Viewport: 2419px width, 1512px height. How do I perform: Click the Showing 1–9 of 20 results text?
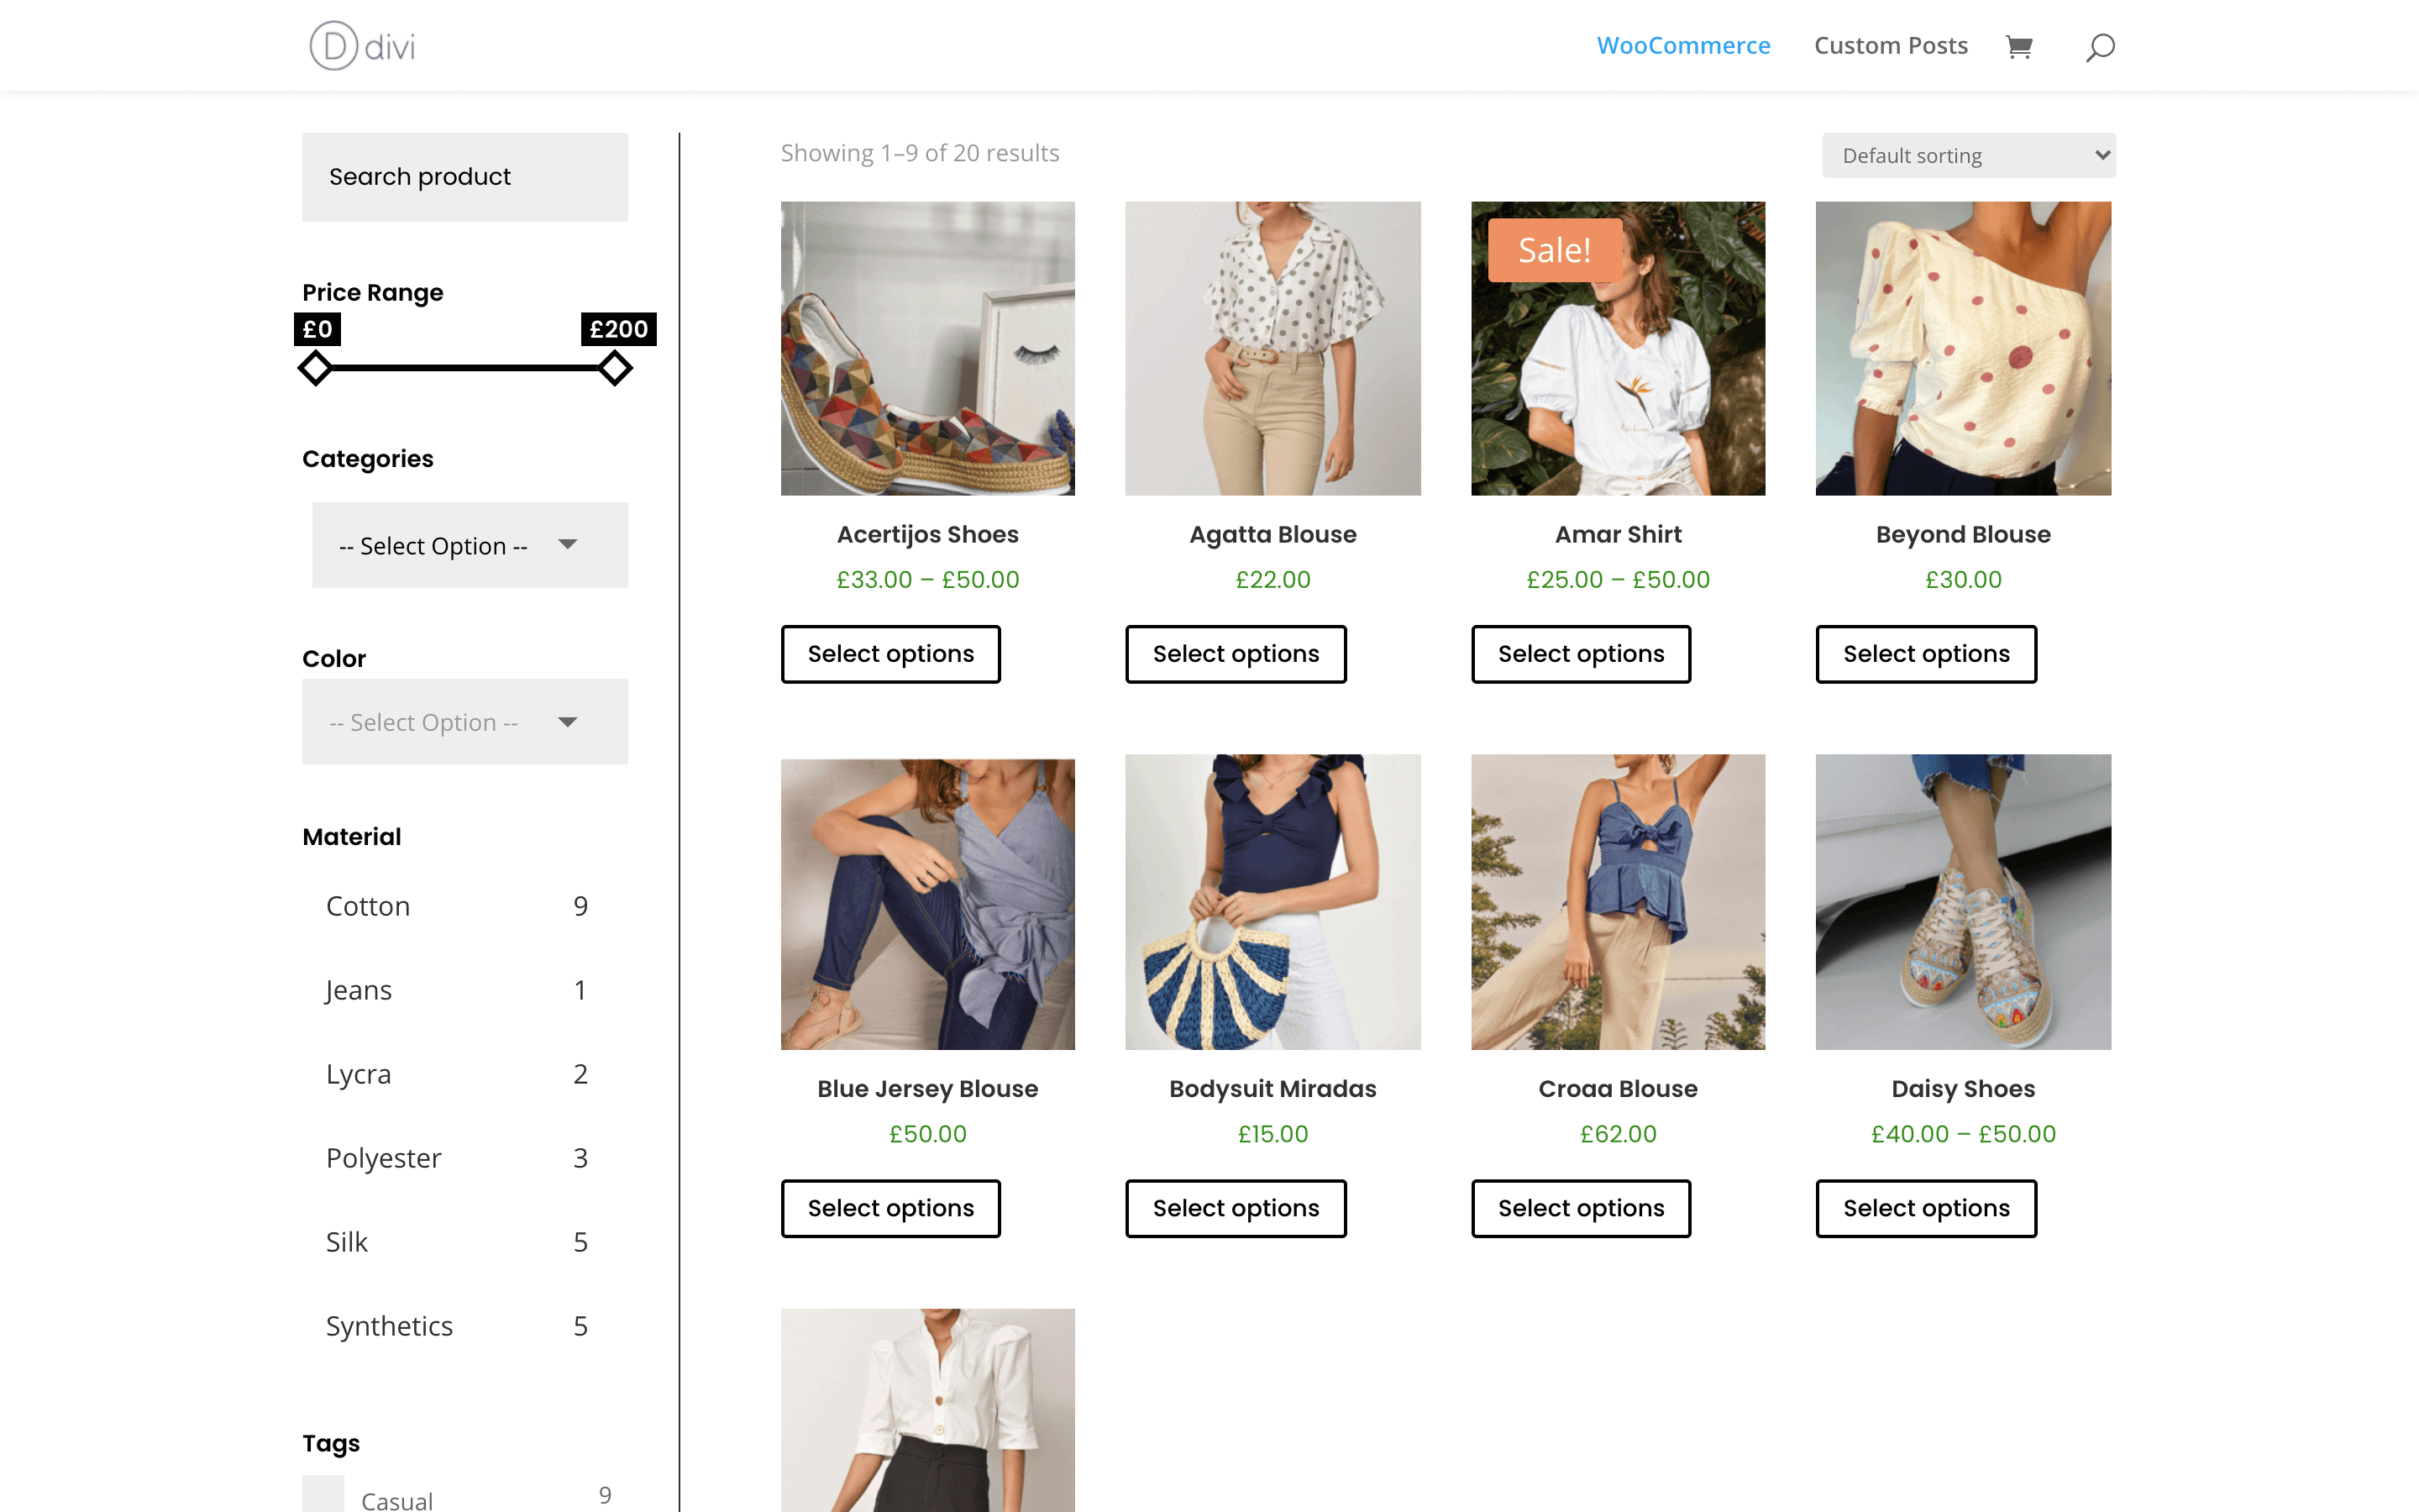pos(920,153)
